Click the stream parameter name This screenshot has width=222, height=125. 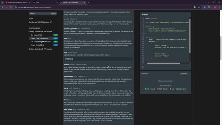tap(66, 65)
